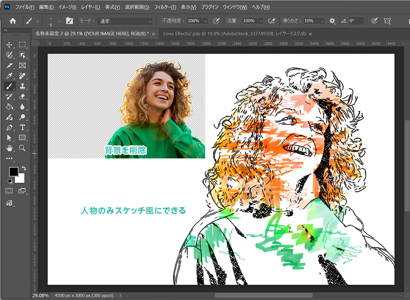The width and height of the screenshot is (410, 300).
Task: Open the フィルター(T) menu
Action: coord(165,7)
